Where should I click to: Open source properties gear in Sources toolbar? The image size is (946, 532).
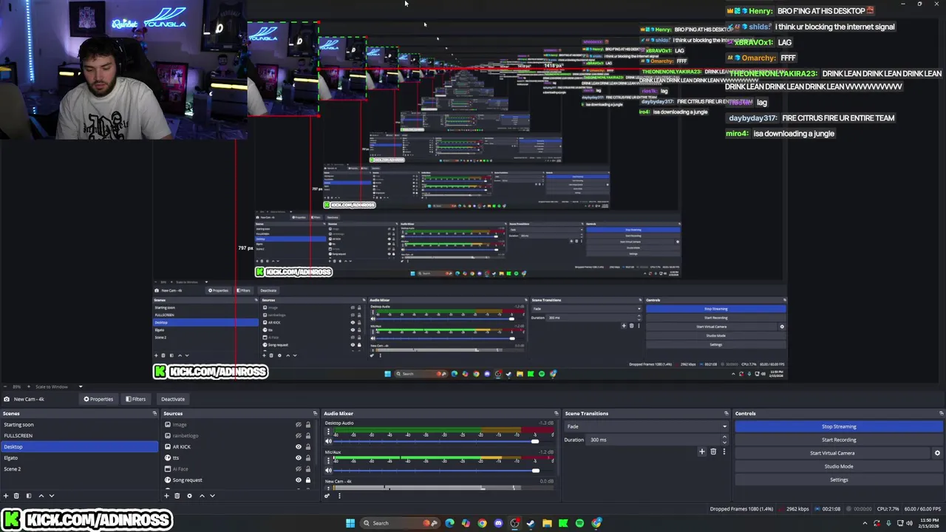tap(189, 496)
